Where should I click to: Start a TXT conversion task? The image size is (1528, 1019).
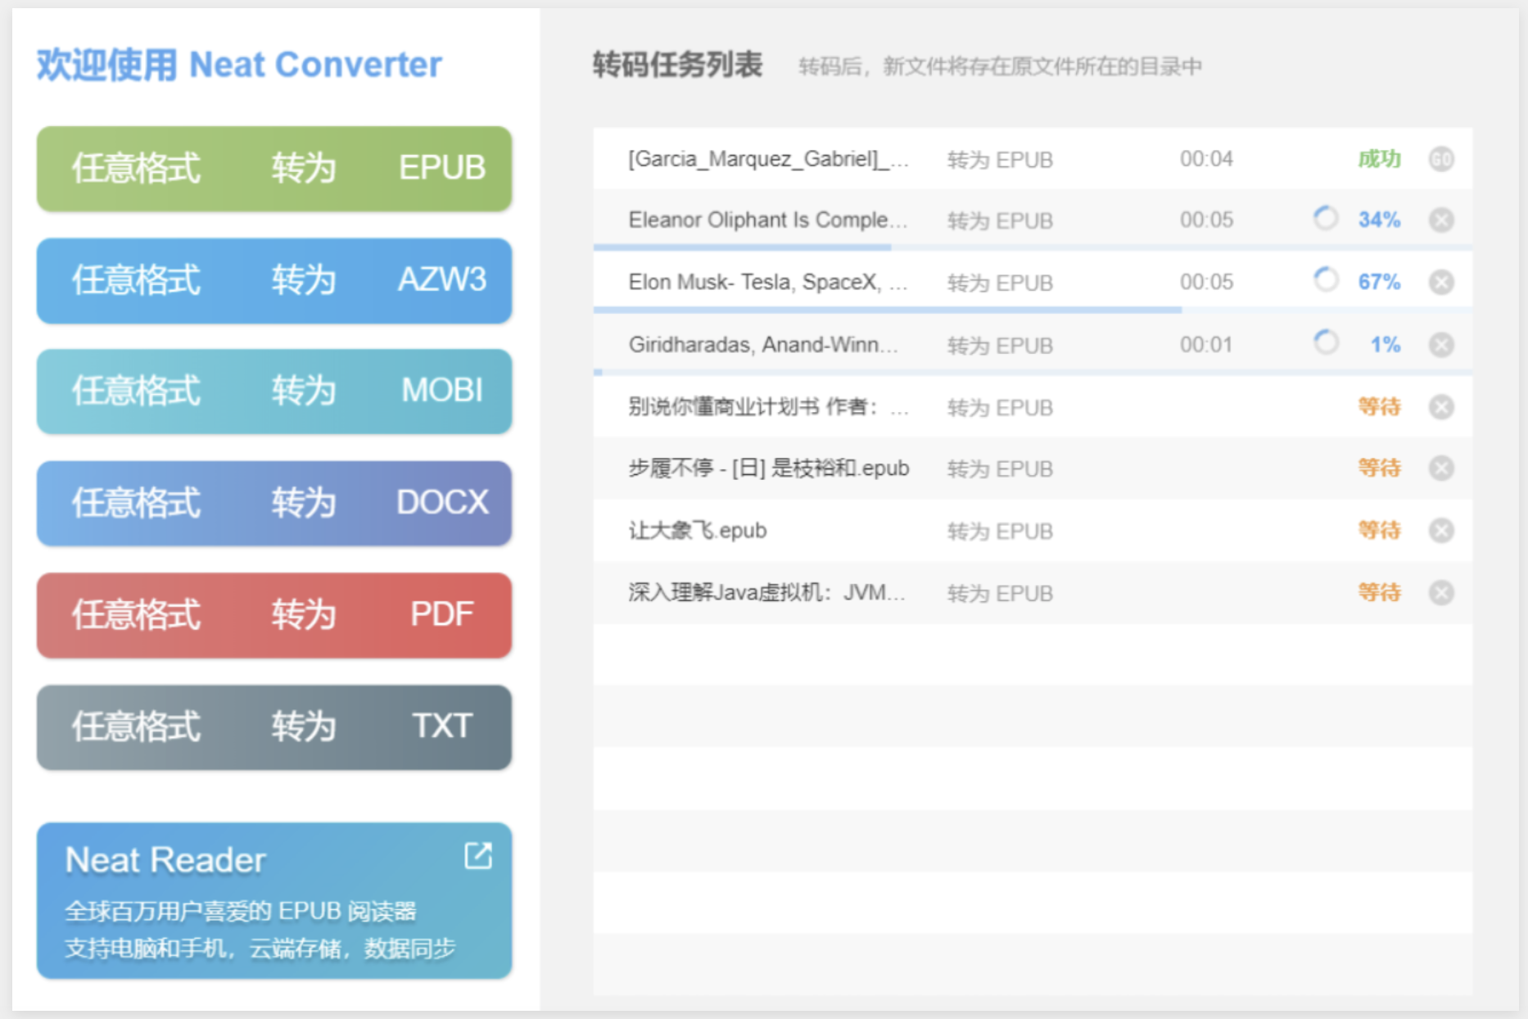click(274, 727)
